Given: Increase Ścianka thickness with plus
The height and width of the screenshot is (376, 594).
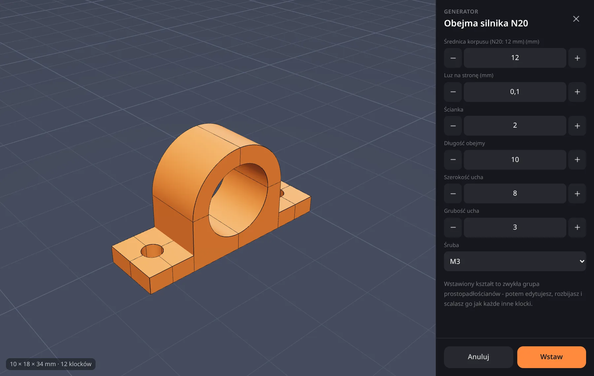Looking at the screenshot, I should click(577, 126).
